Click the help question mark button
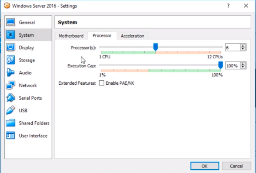This screenshot has width=256, height=173. click(x=228, y=6)
